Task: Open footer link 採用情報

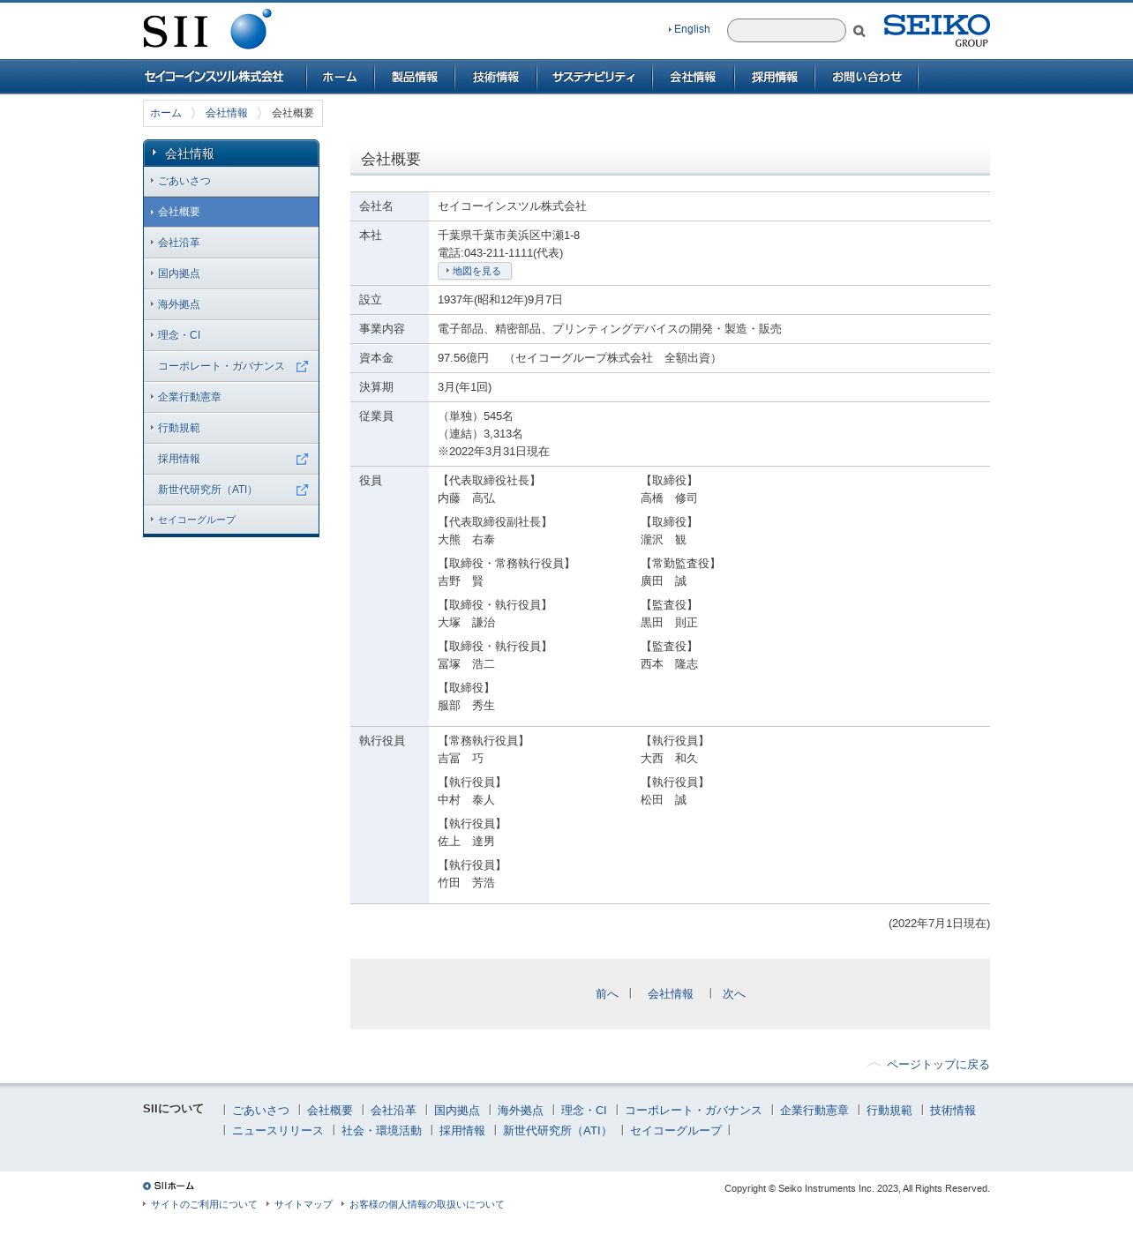Action: (462, 1131)
